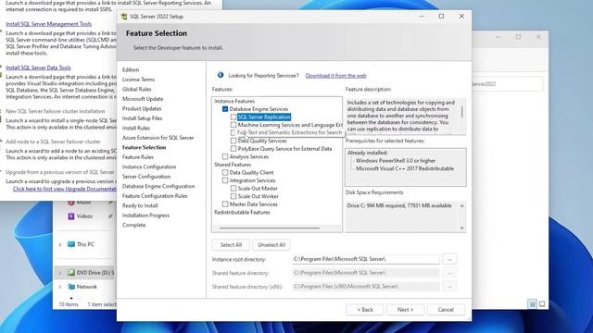Click the Select All button

(x=231, y=244)
